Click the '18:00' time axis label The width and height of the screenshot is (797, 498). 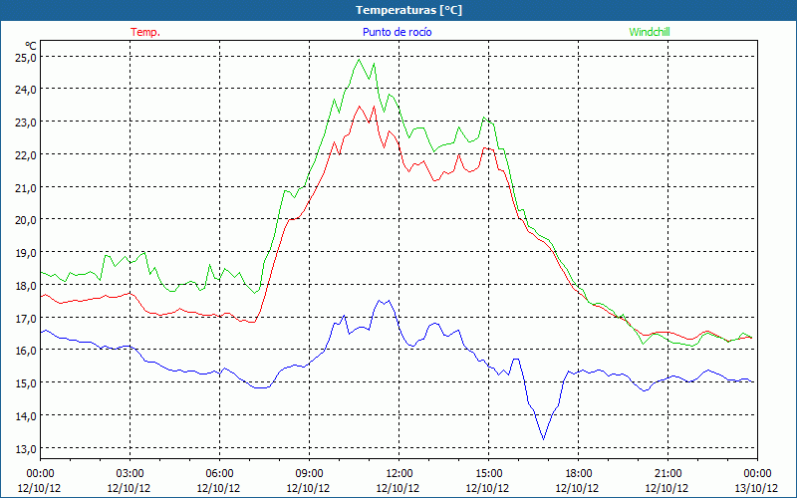pyautogui.click(x=579, y=474)
